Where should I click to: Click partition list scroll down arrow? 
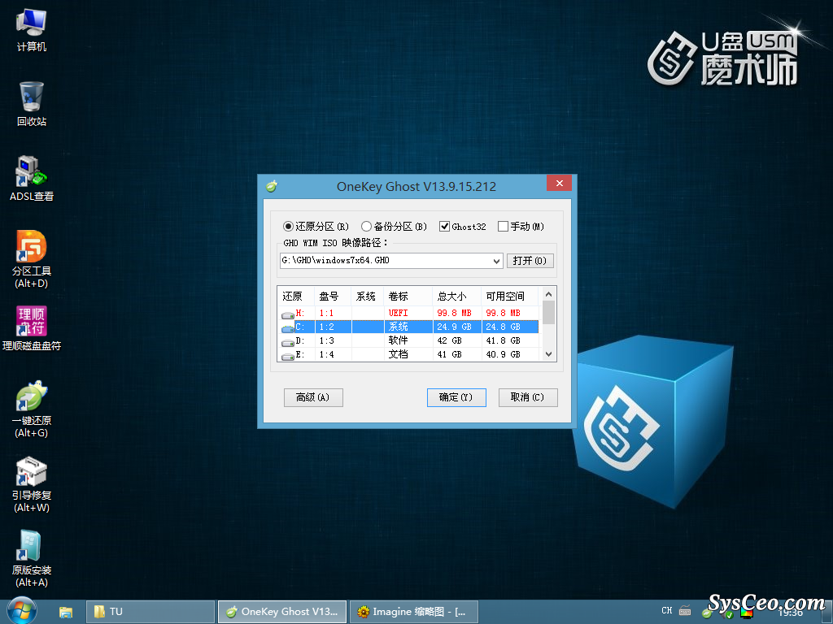(x=549, y=354)
